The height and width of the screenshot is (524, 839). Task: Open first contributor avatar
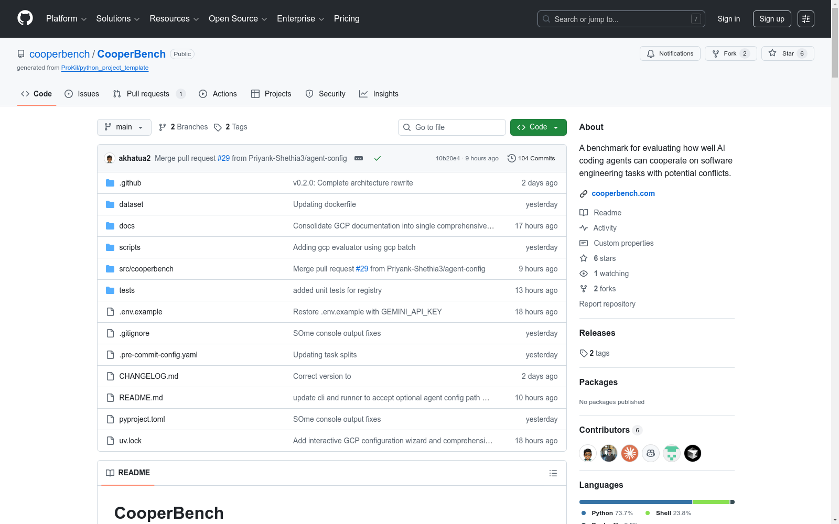point(588,453)
